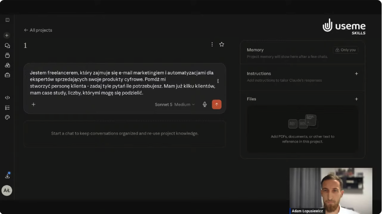
Task: Add project instructions with the plus icon
Action: tap(356, 74)
